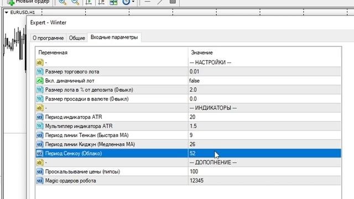
Task: Expand the EURUSD,H1 chart title arrow
Action: pyautogui.click(x=6, y=12)
